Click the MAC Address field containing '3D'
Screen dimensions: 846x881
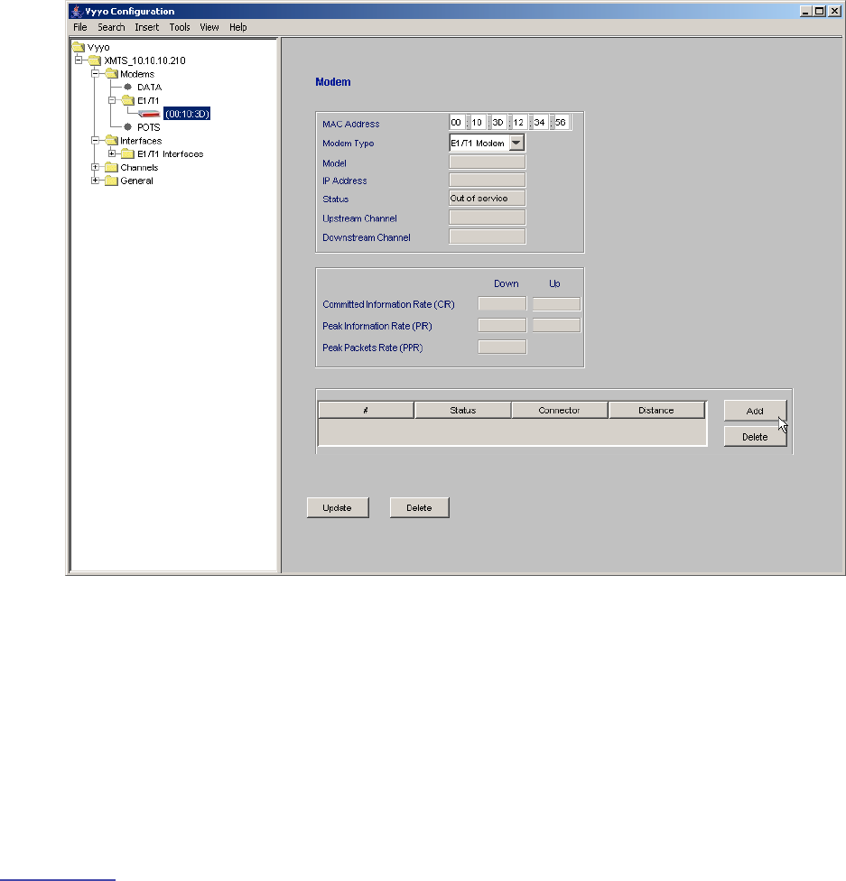pyautogui.click(x=498, y=123)
